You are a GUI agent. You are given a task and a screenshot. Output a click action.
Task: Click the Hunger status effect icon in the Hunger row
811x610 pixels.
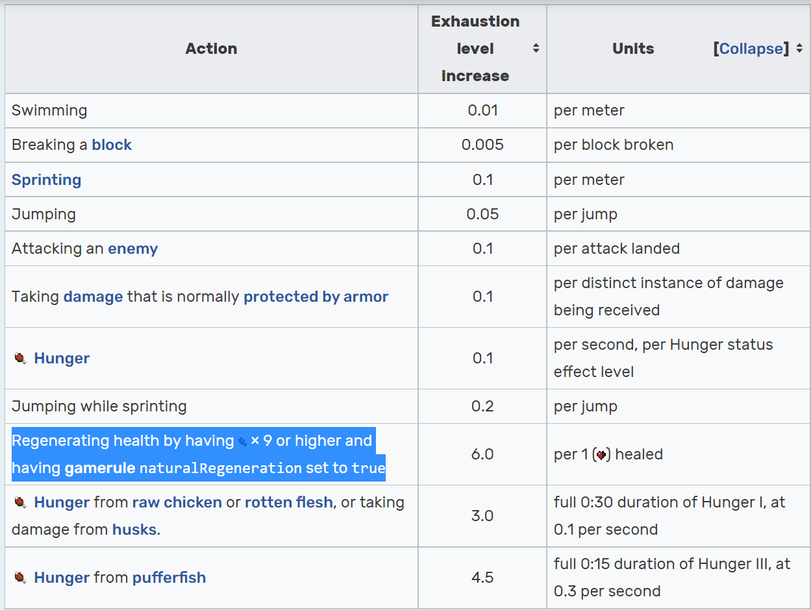point(20,358)
